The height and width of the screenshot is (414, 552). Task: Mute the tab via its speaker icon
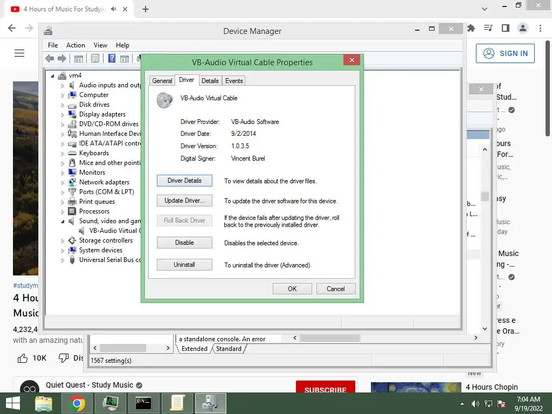[x=113, y=9]
